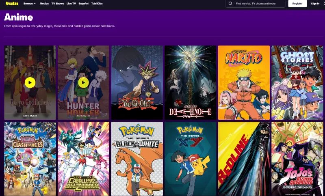Screen dimensions: 325x196
Task: Add Tokyo Godfathers to My List
Action: pyautogui.click(x=30, y=116)
